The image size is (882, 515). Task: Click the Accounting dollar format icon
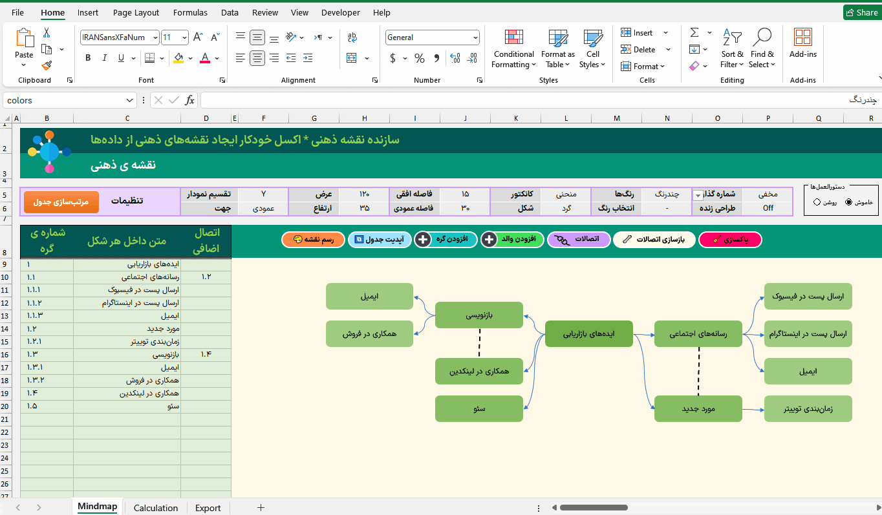tap(393, 58)
